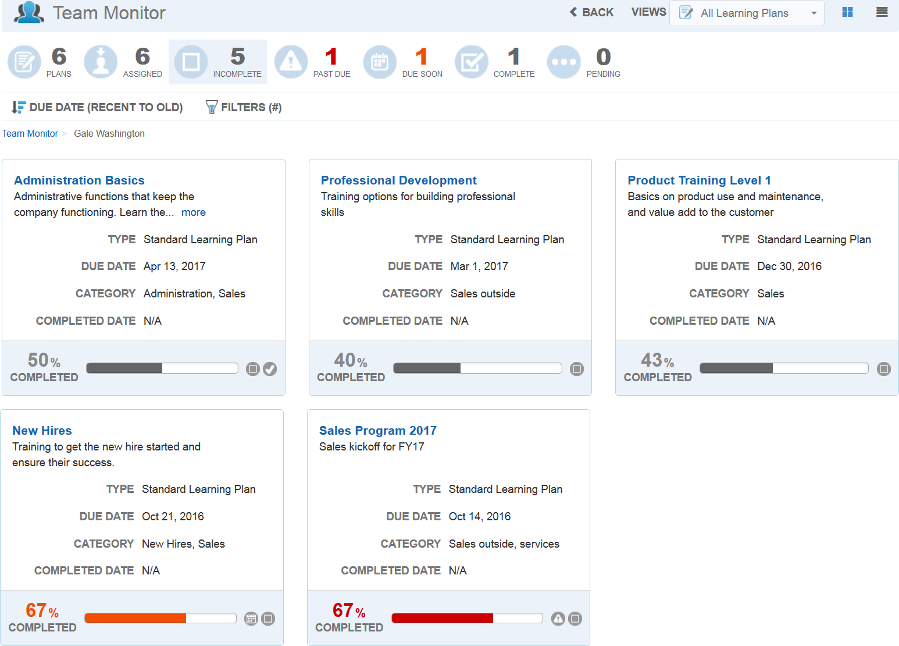Click the Team Monitor page title

tap(109, 13)
